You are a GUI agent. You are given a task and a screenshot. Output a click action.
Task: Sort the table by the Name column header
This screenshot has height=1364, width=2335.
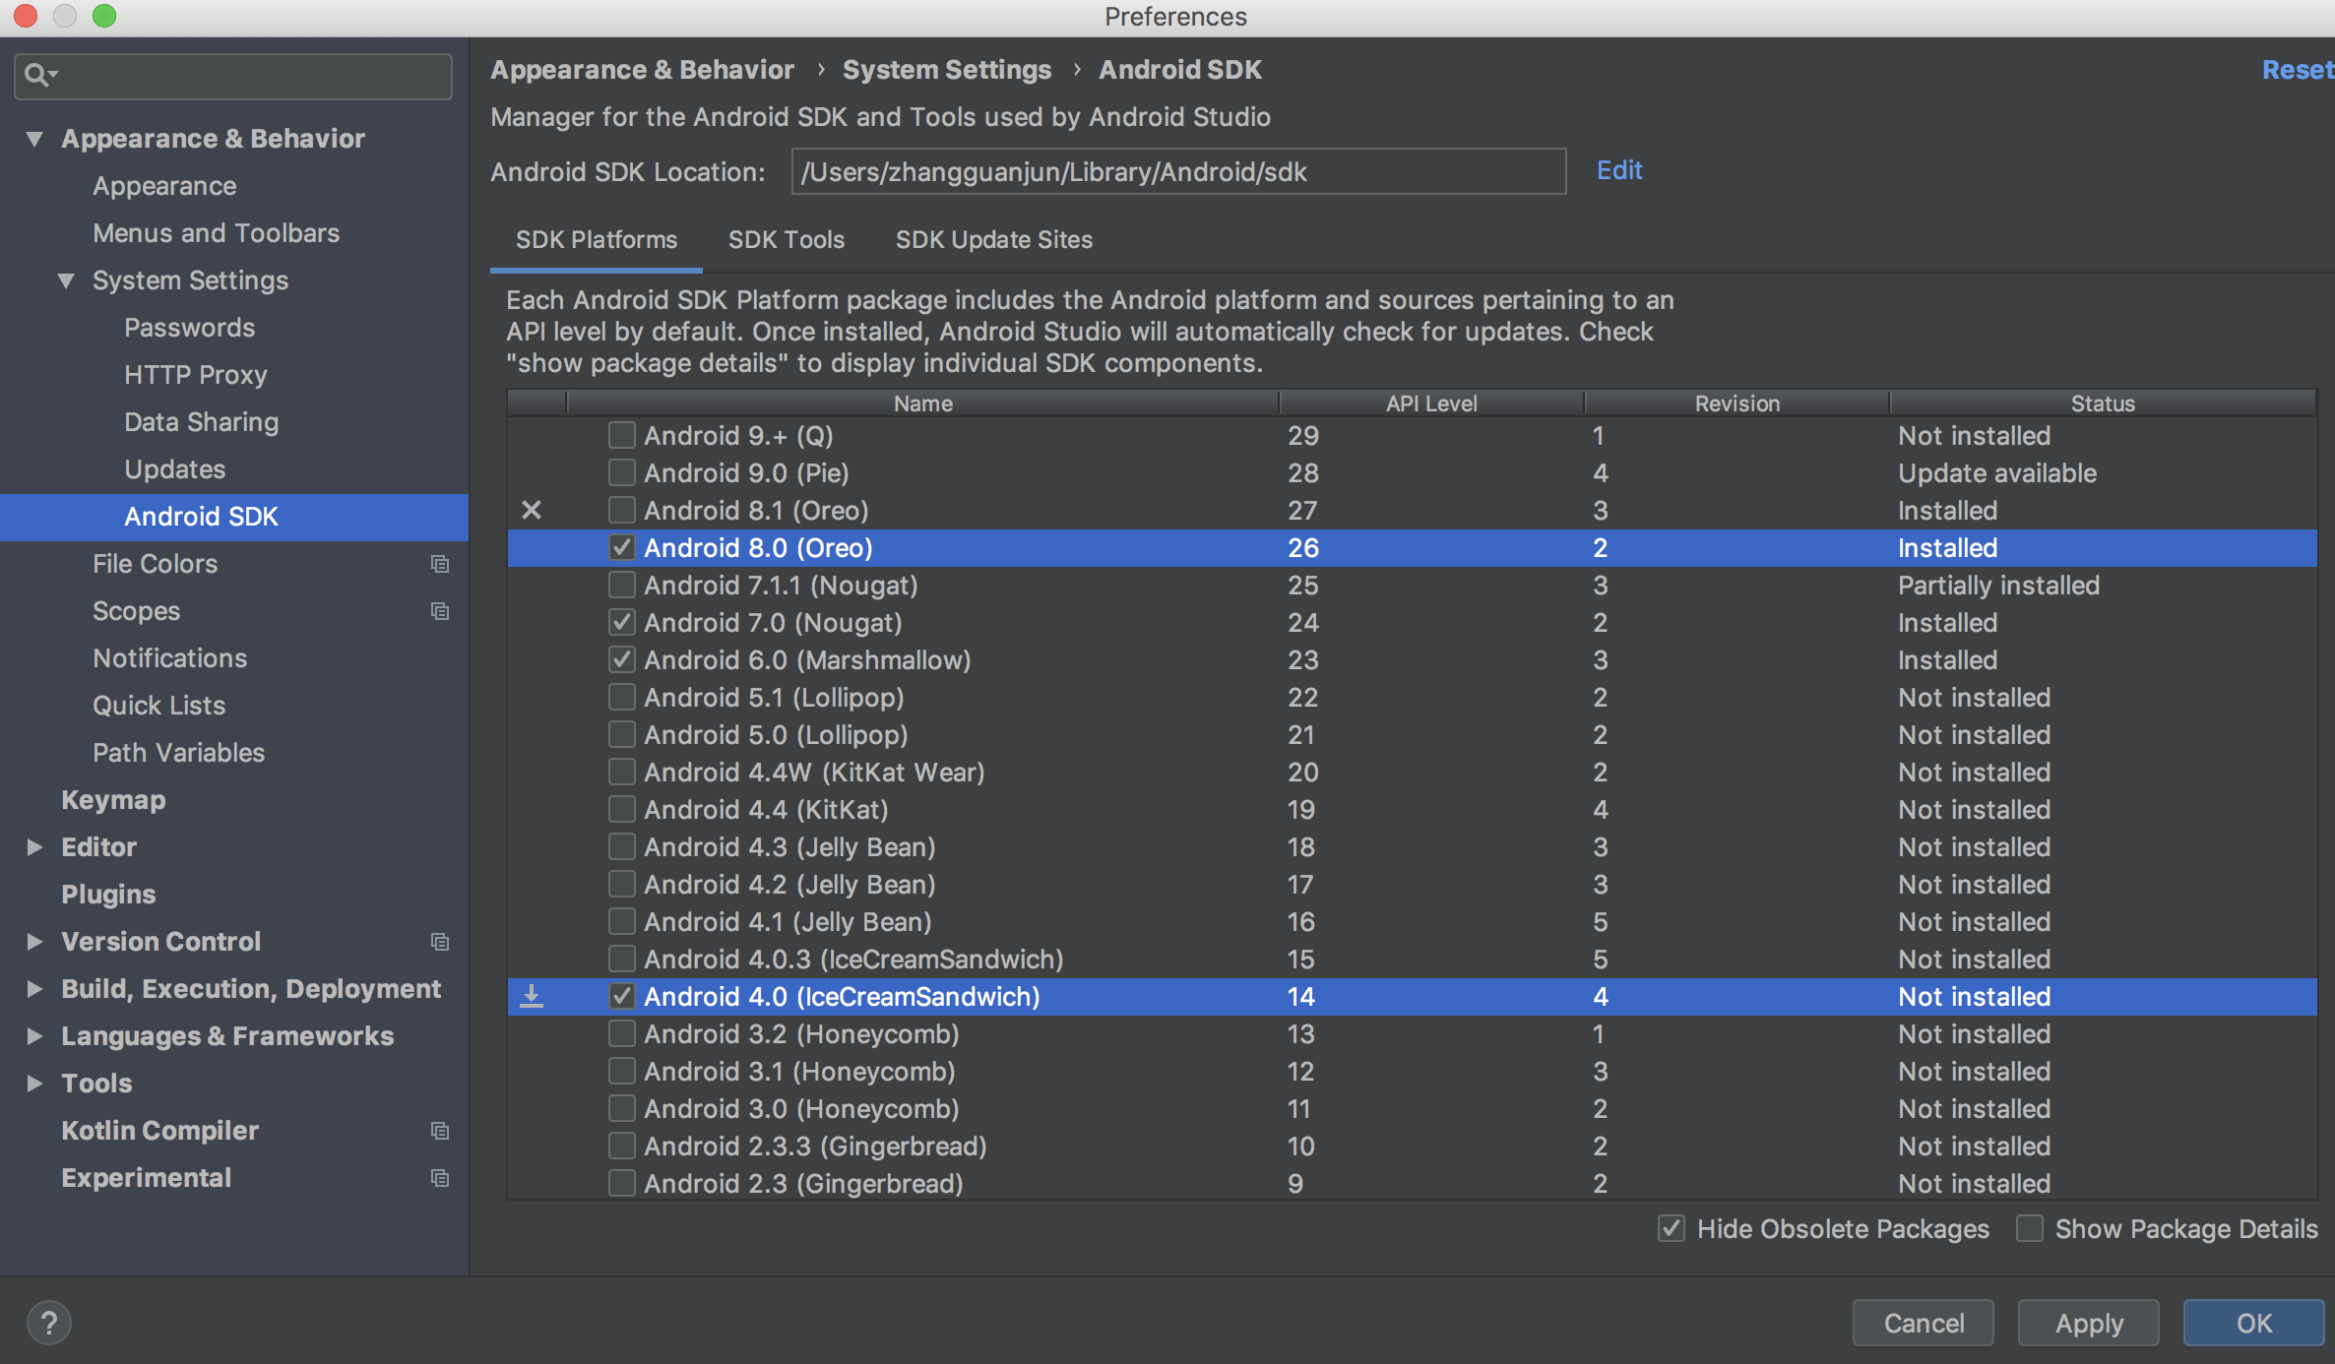pyautogui.click(x=922, y=403)
